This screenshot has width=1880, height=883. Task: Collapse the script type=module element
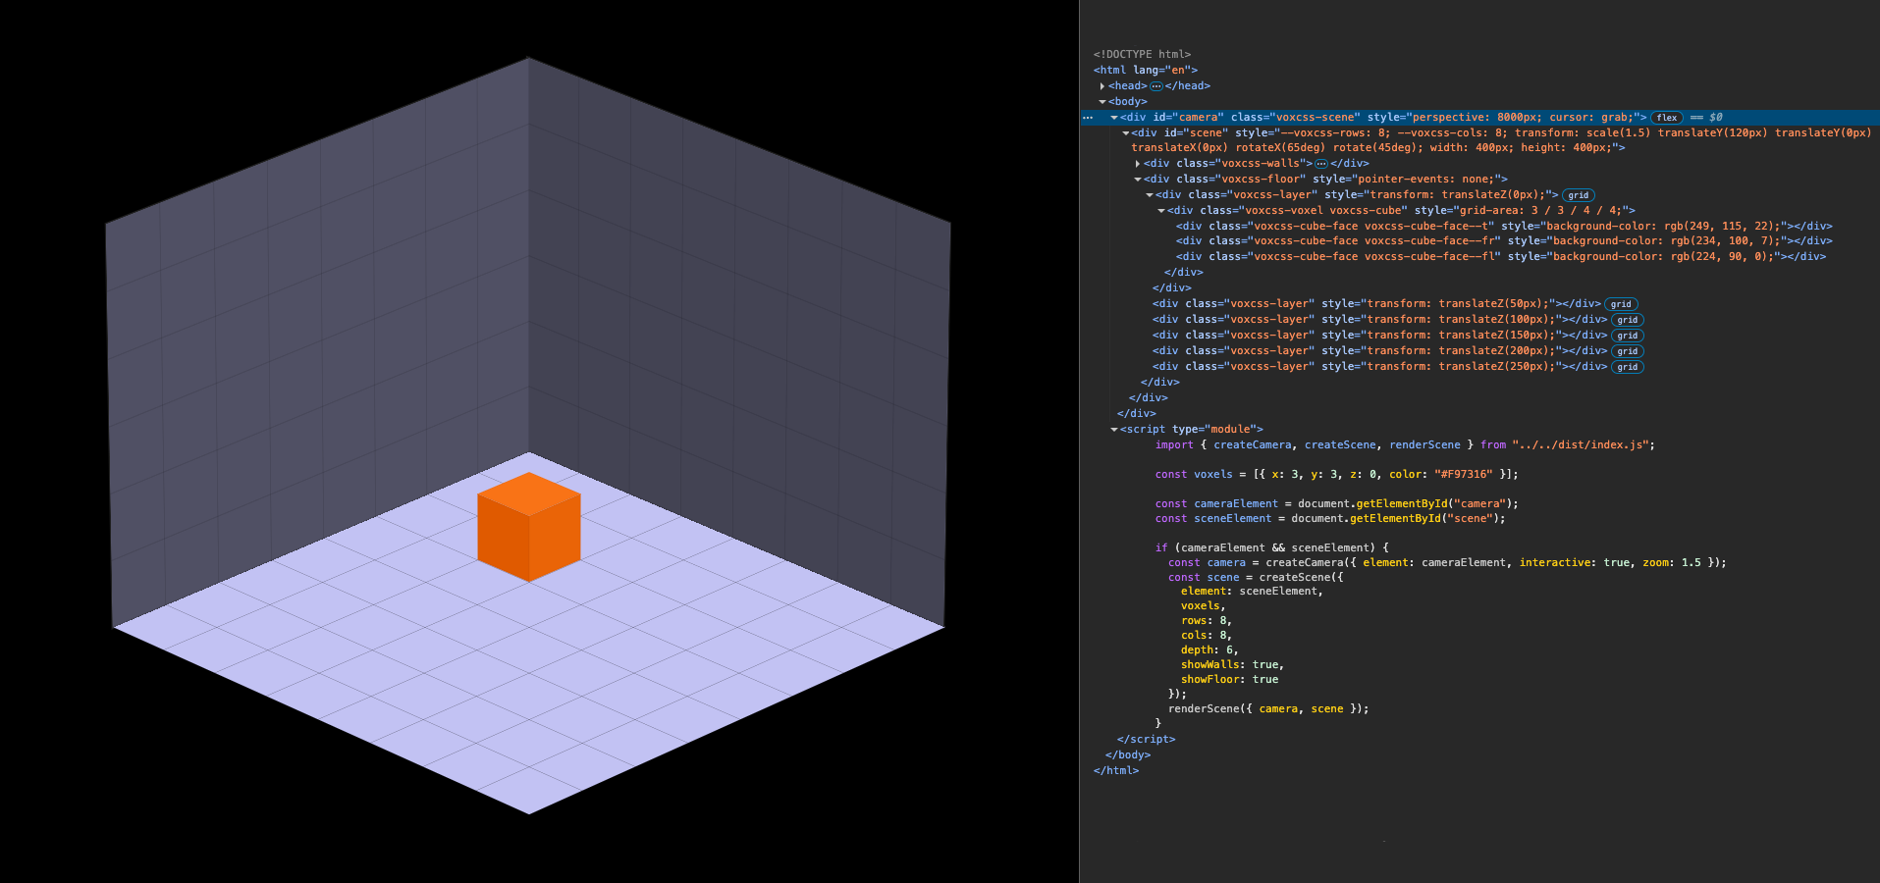point(1116,429)
